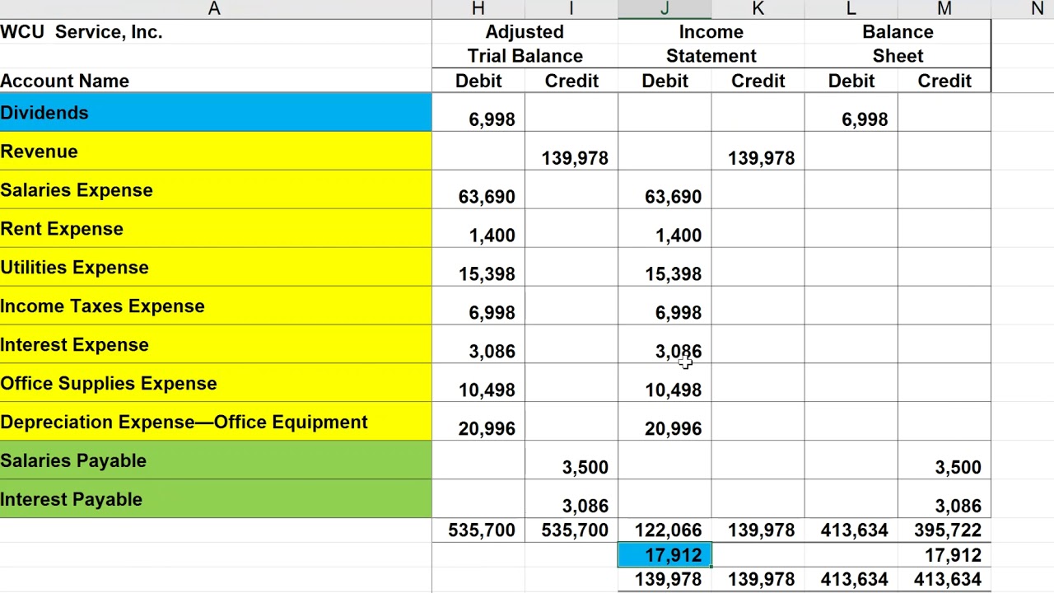This screenshot has width=1054, height=593.
Task: Click the Interest Payable account cell
Action: tap(215, 500)
